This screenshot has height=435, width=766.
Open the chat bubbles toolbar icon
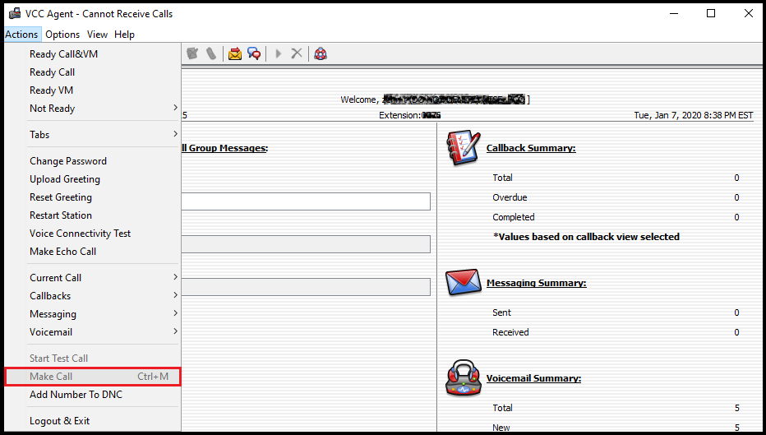pyautogui.click(x=253, y=53)
